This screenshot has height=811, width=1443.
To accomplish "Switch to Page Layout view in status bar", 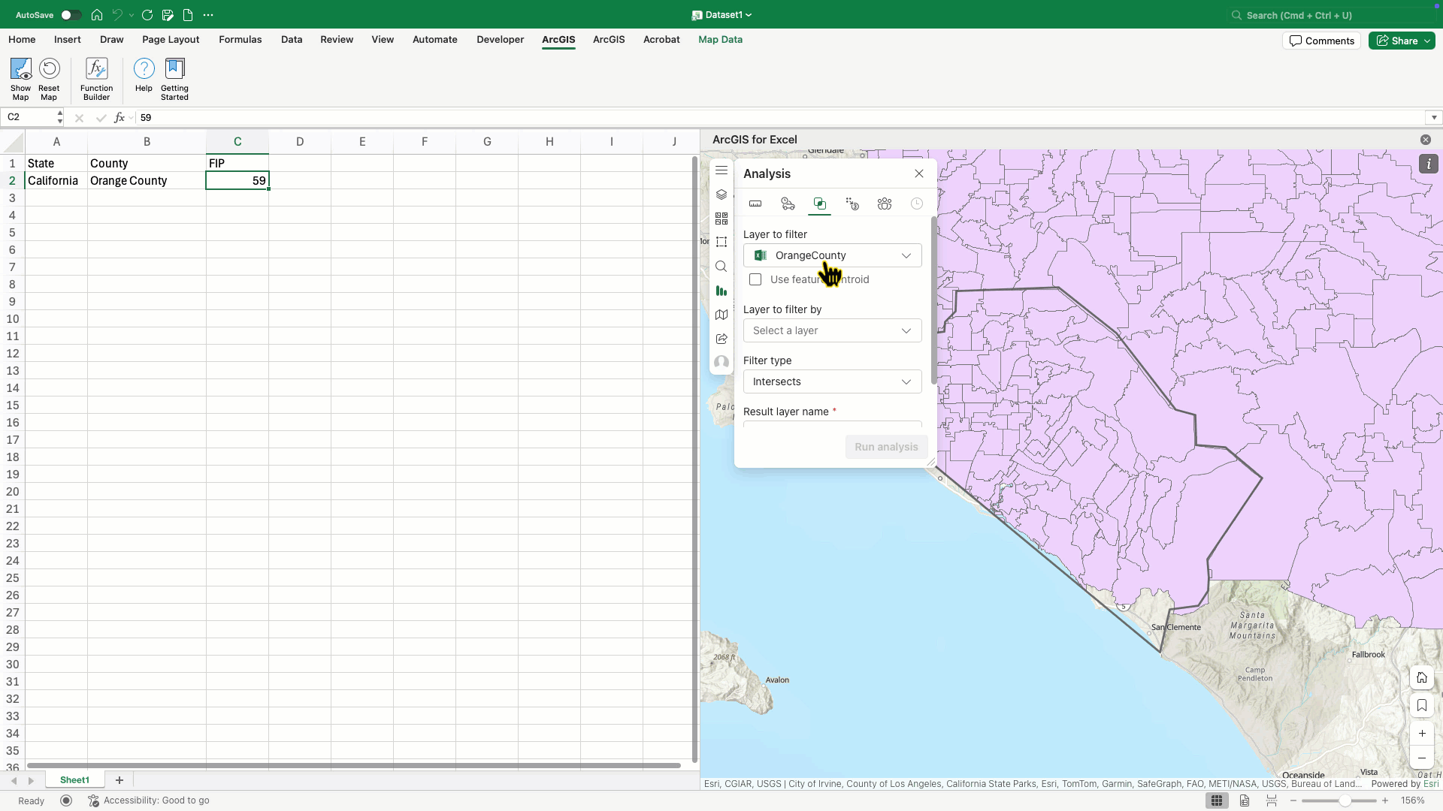I will pyautogui.click(x=1245, y=800).
